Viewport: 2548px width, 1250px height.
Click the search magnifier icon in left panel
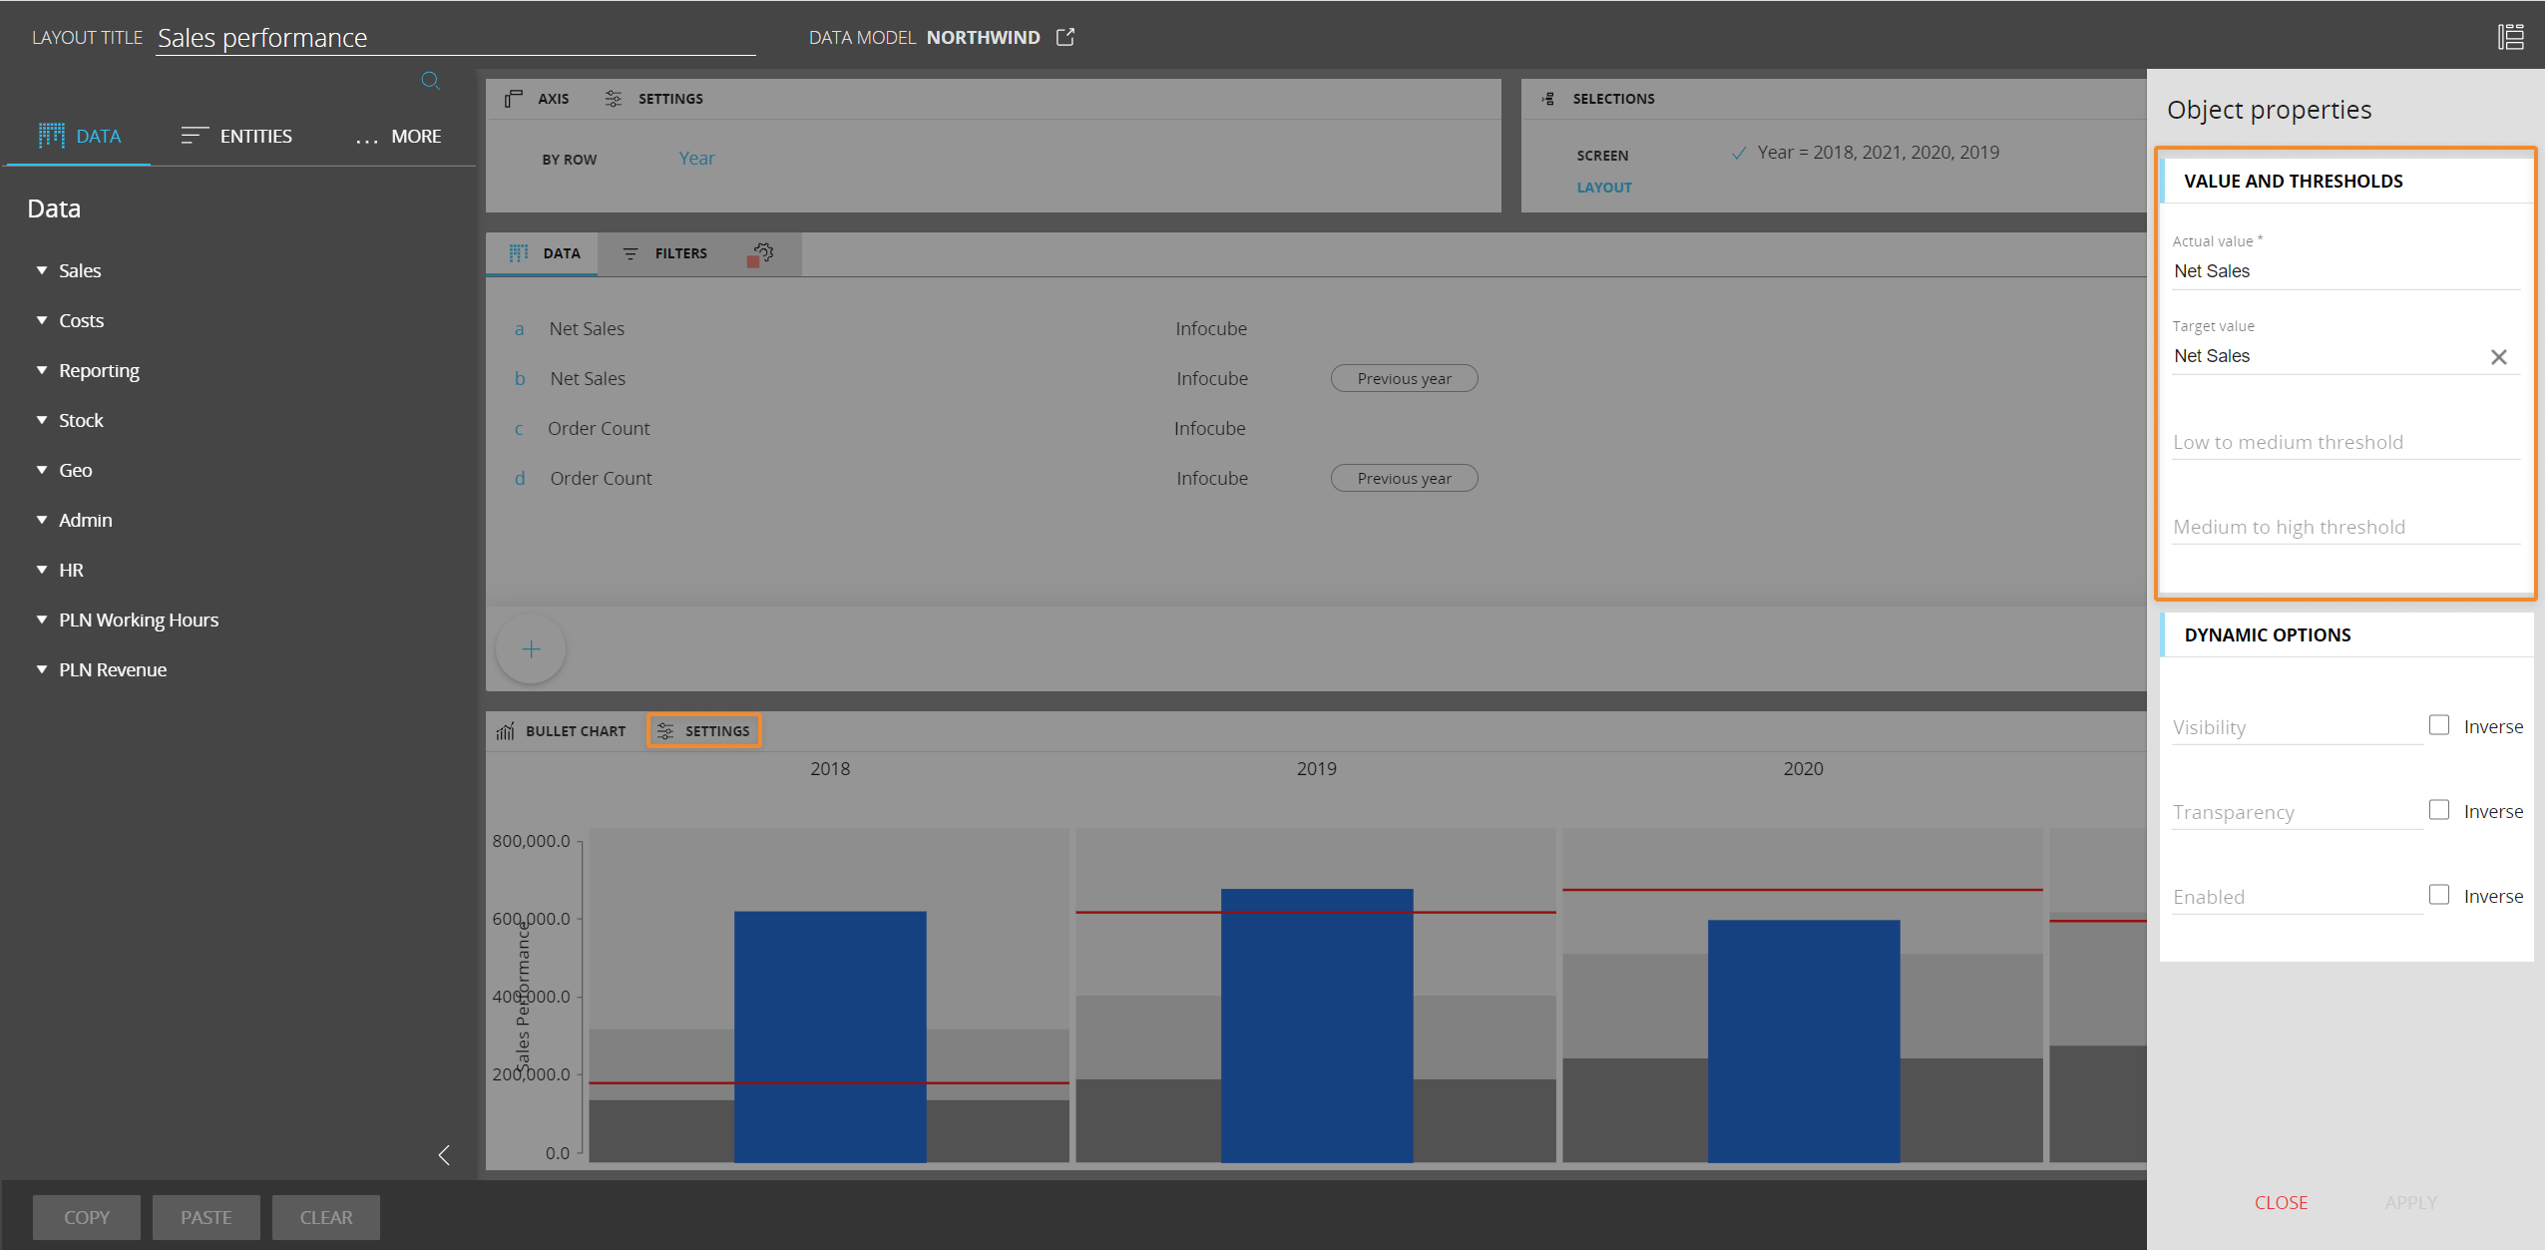pos(430,81)
